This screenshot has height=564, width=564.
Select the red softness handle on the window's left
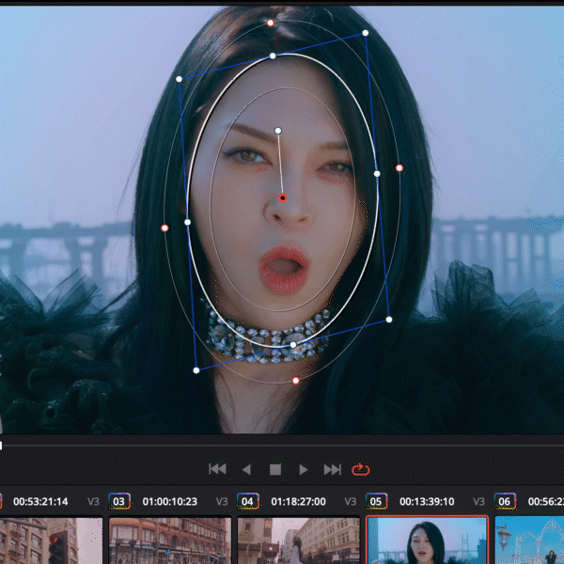pos(164,228)
